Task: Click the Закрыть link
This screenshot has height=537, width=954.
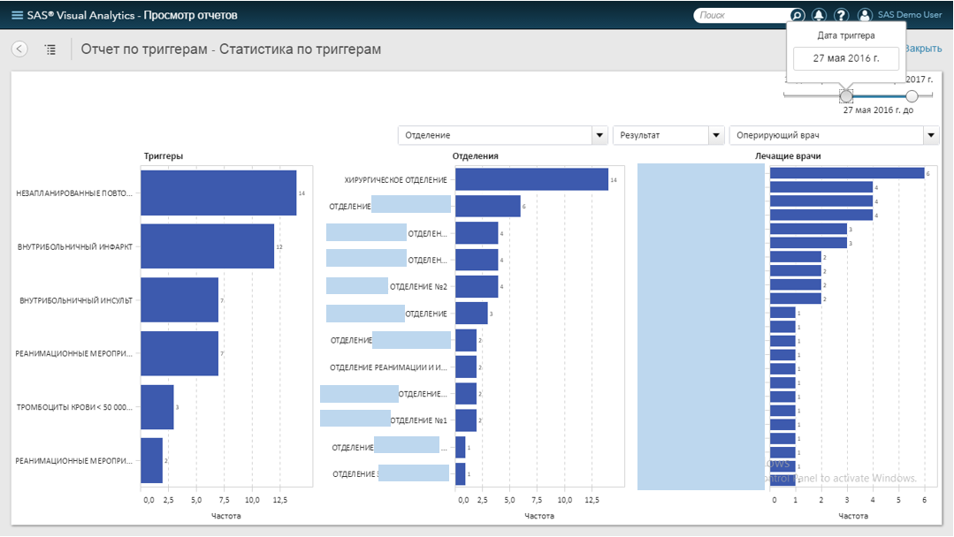Action: click(923, 49)
